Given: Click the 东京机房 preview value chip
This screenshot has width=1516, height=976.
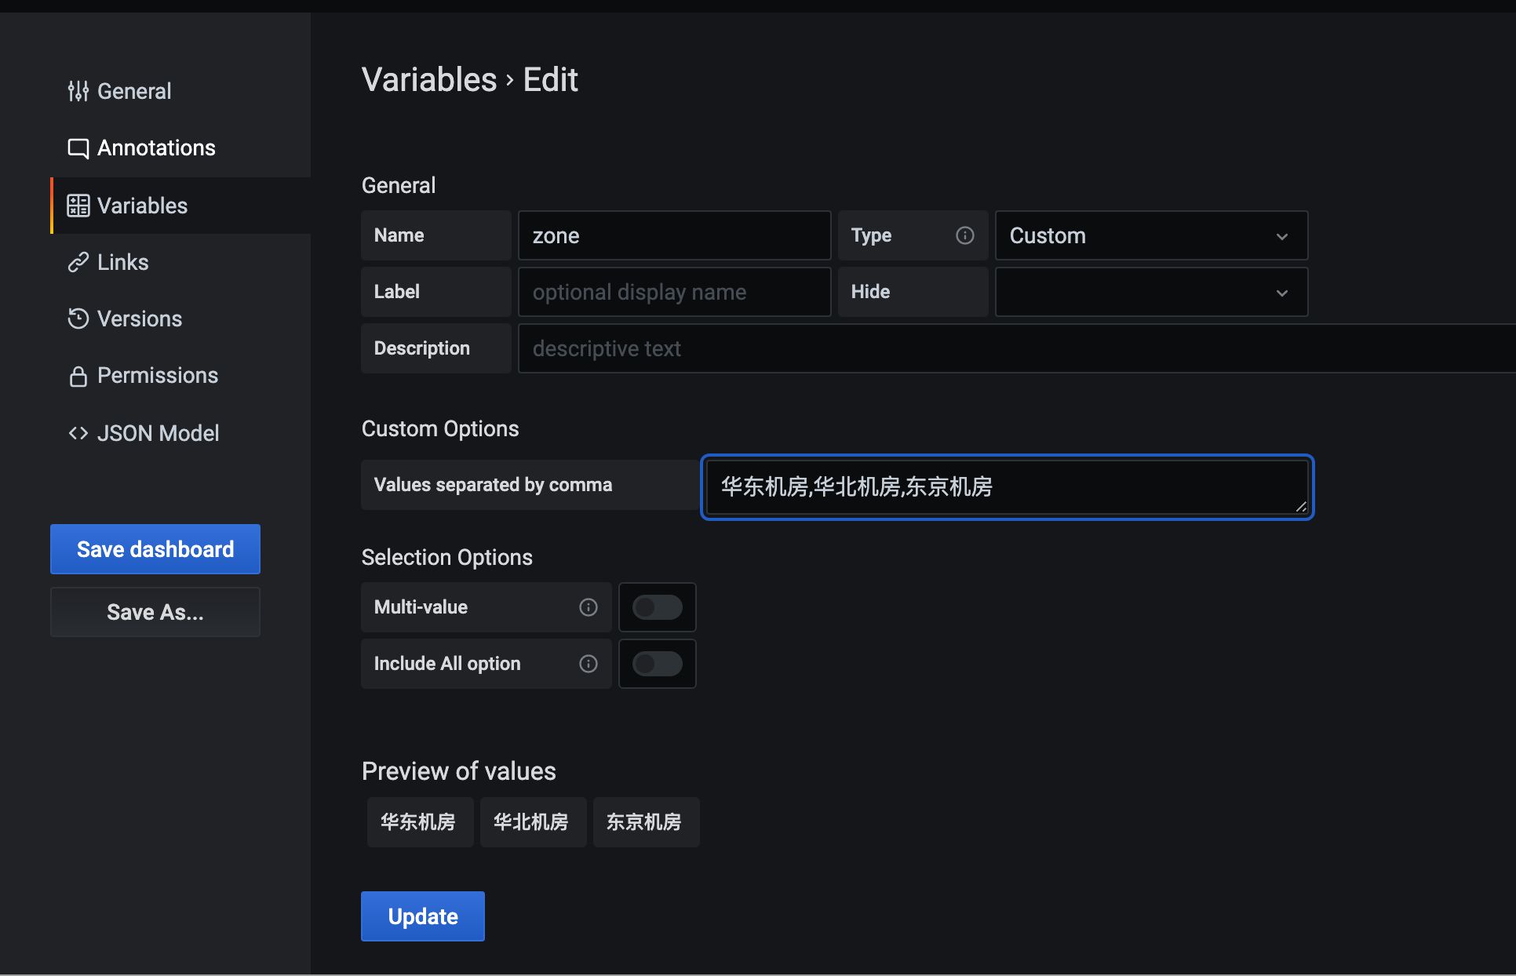Looking at the screenshot, I should [646, 822].
